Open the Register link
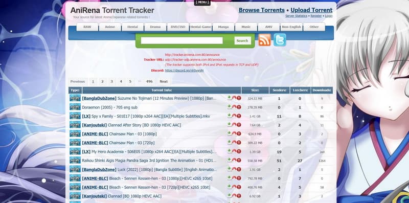The height and width of the screenshot is (203, 409). pos(316,16)
